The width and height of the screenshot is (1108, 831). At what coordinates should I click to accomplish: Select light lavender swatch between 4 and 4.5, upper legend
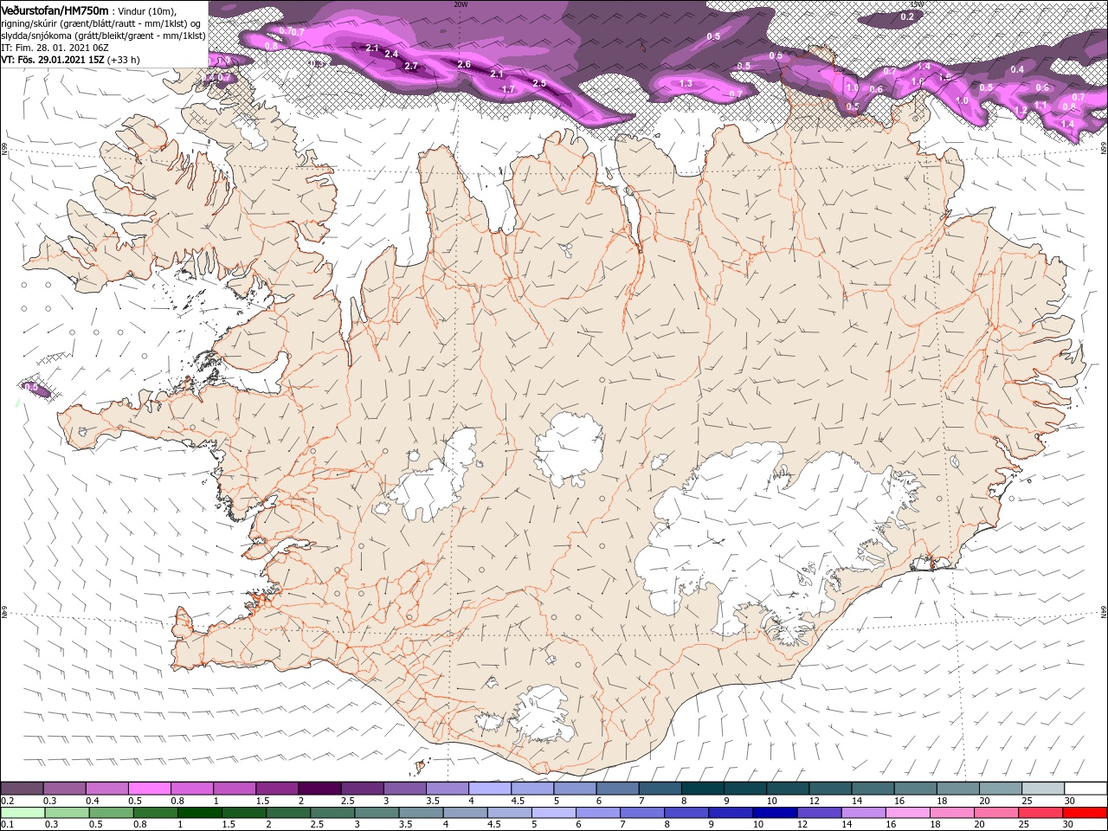click(x=489, y=789)
